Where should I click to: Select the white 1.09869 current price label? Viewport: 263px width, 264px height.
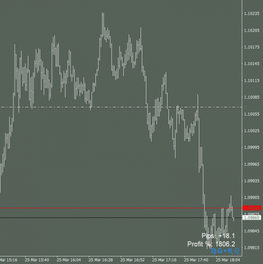pos(252,218)
